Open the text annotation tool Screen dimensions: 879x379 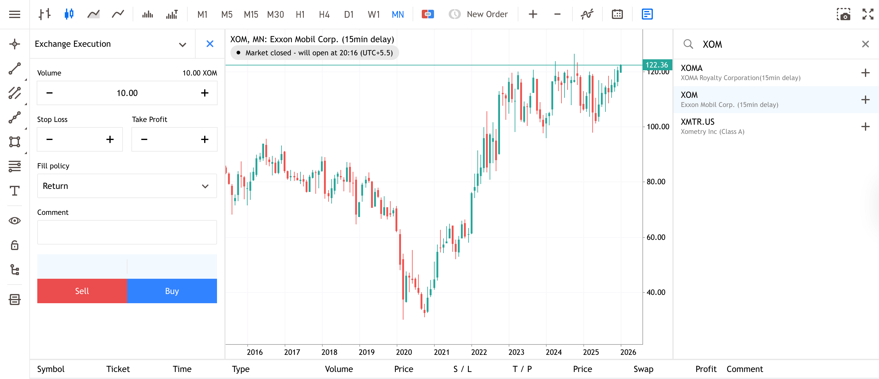tap(14, 191)
